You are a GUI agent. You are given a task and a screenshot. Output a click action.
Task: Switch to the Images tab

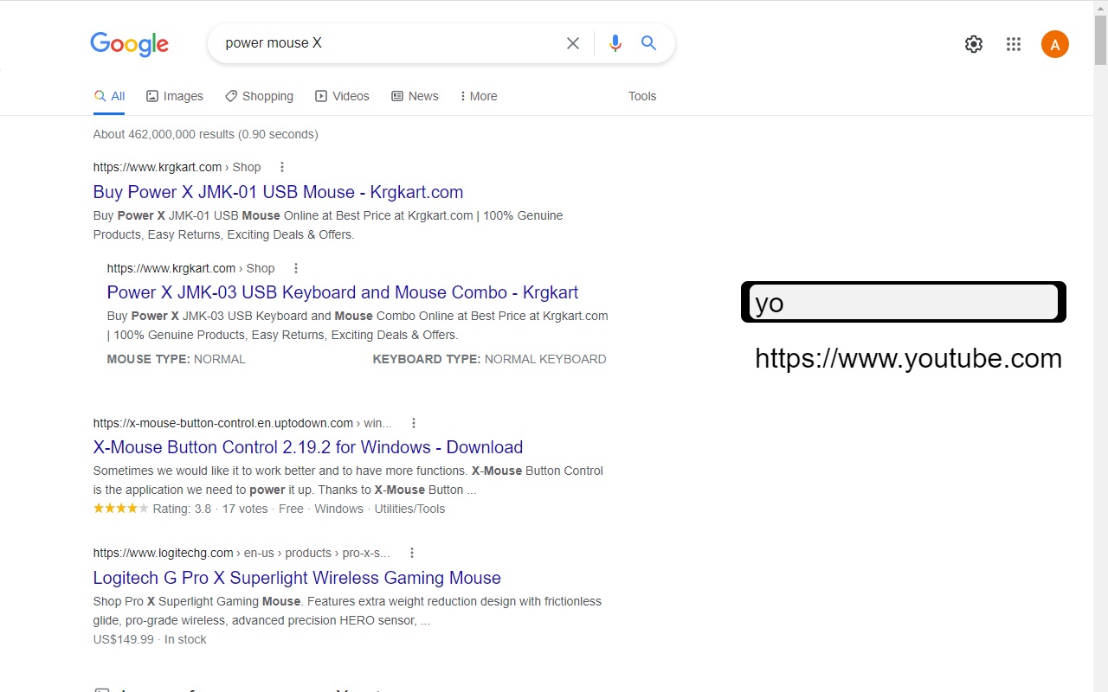[175, 96]
